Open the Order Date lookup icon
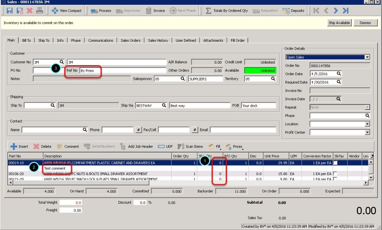The height and width of the screenshot is (230, 382). click(x=338, y=74)
